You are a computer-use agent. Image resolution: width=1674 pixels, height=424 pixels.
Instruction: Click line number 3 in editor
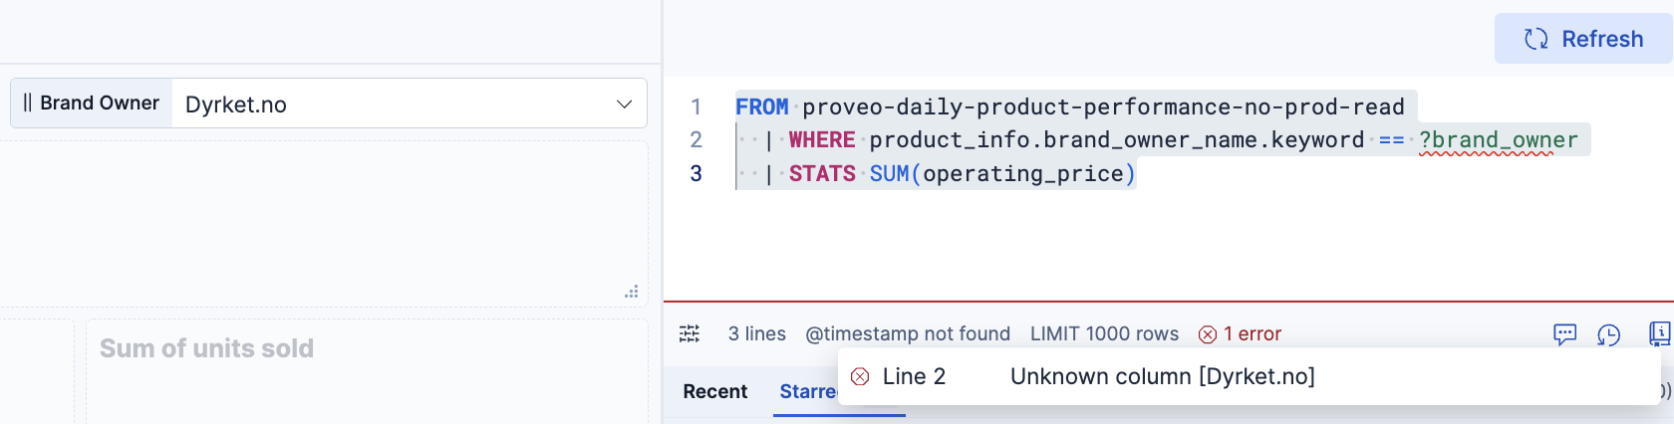696,173
